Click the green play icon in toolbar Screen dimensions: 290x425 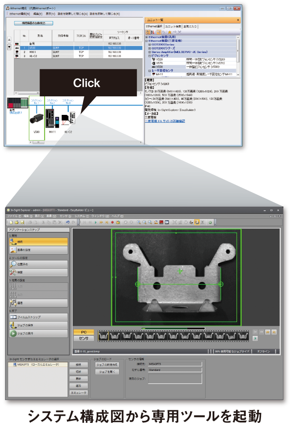click(x=95, y=222)
